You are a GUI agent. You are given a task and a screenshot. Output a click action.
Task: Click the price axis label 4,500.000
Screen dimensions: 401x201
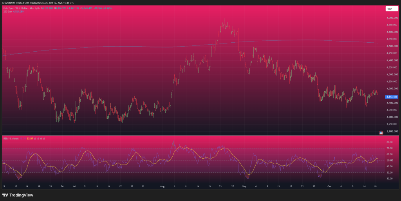392,46
